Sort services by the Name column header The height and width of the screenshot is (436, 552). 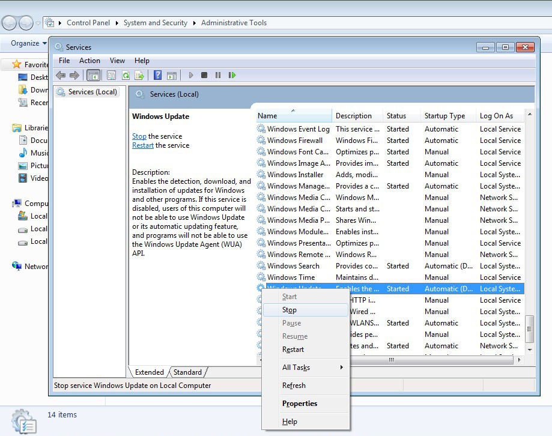tap(294, 116)
